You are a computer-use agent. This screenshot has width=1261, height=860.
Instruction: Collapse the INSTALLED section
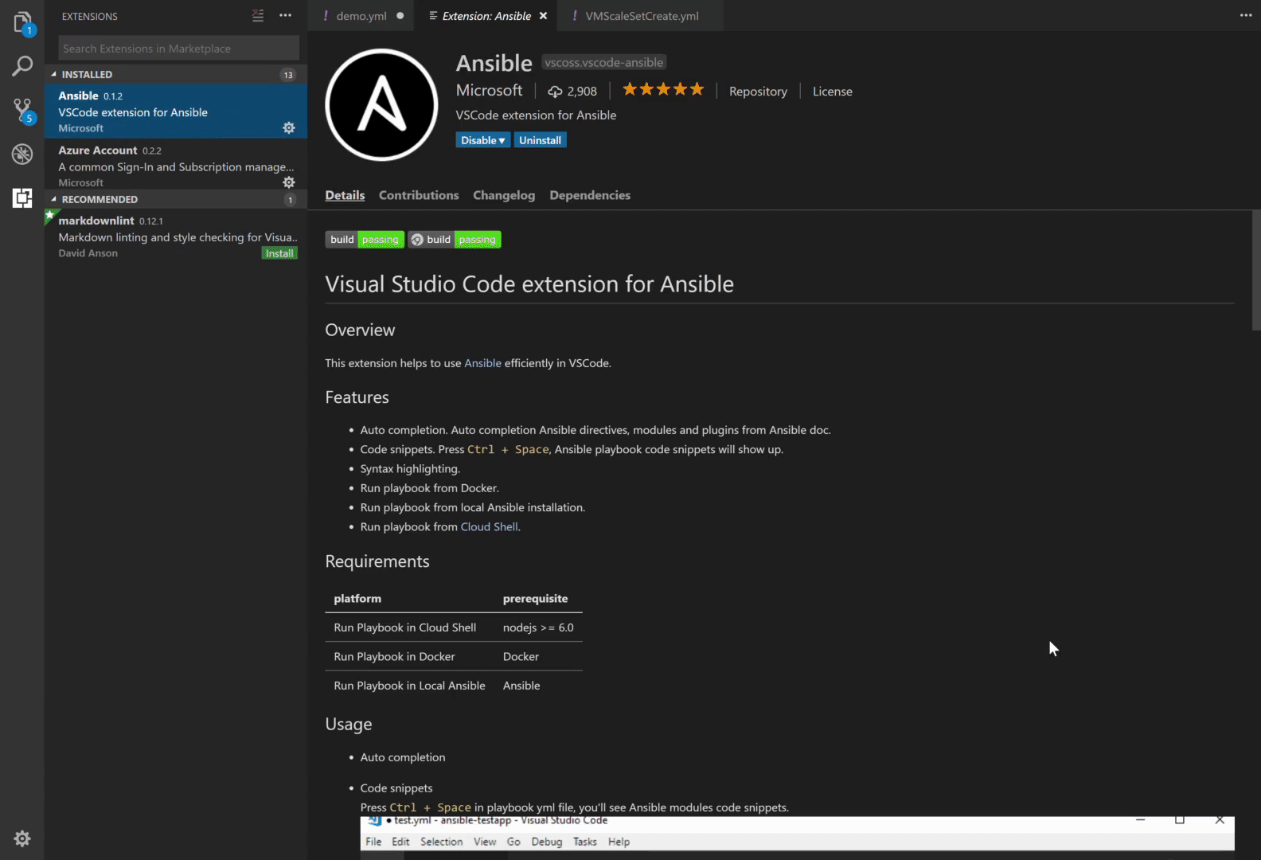(175, 75)
